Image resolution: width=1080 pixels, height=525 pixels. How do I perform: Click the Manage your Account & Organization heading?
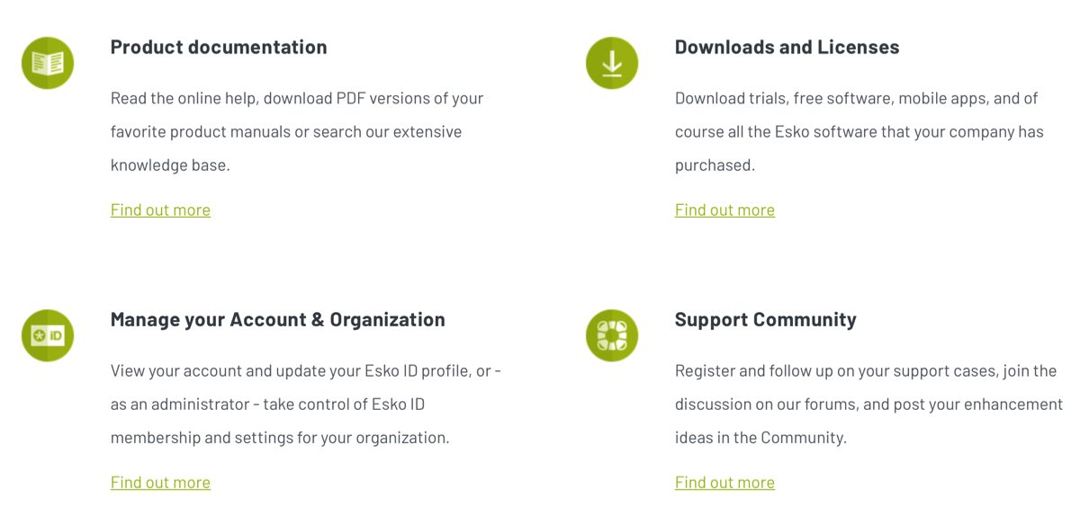pos(277,319)
